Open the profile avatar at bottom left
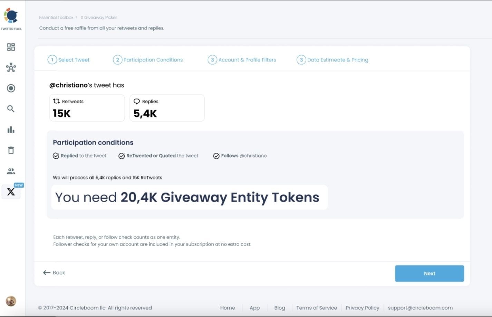492x317 pixels. click(11, 301)
